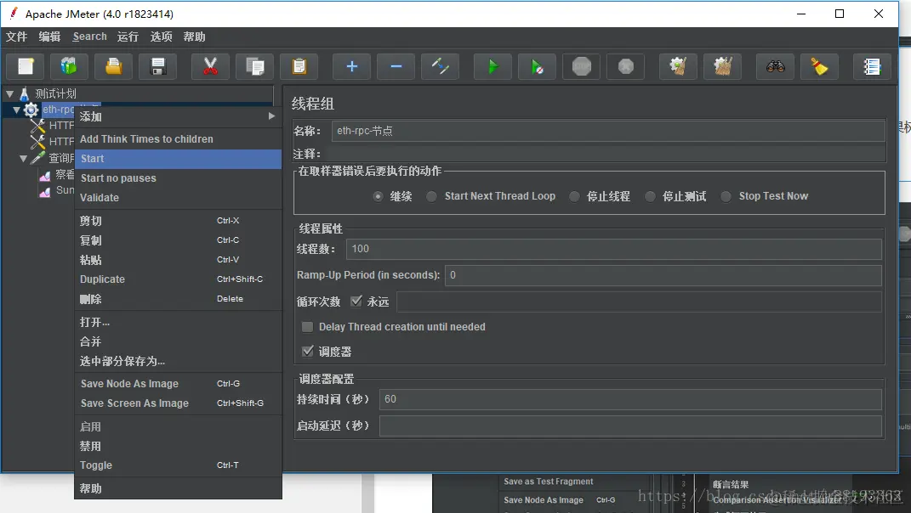Choose 合并 in the context menu

point(178,341)
